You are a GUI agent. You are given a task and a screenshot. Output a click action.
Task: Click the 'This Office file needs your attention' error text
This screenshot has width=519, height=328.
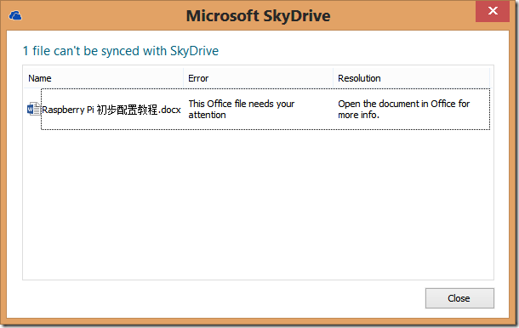pos(242,109)
